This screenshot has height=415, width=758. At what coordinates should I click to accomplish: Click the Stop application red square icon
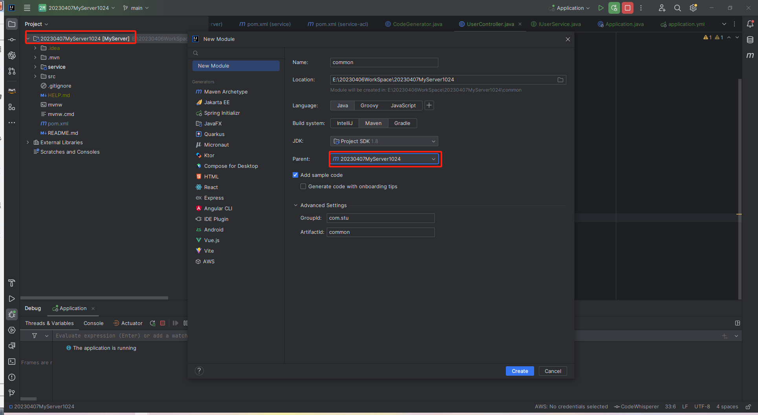coord(628,8)
